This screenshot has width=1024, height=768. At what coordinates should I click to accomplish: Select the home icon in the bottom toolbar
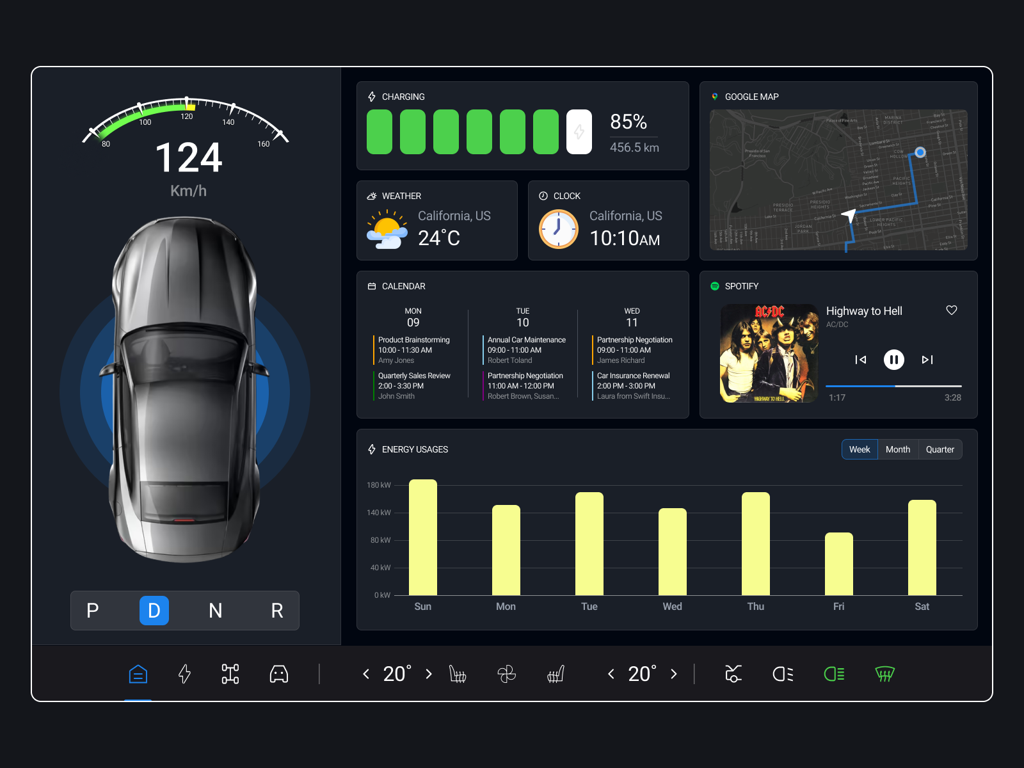(x=138, y=674)
